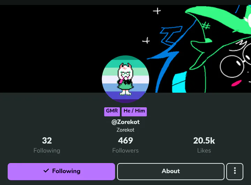Open Zorekot's circular profile avatar
The width and height of the screenshot is (251, 185).
pyautogui.click(x=125, y=79)
